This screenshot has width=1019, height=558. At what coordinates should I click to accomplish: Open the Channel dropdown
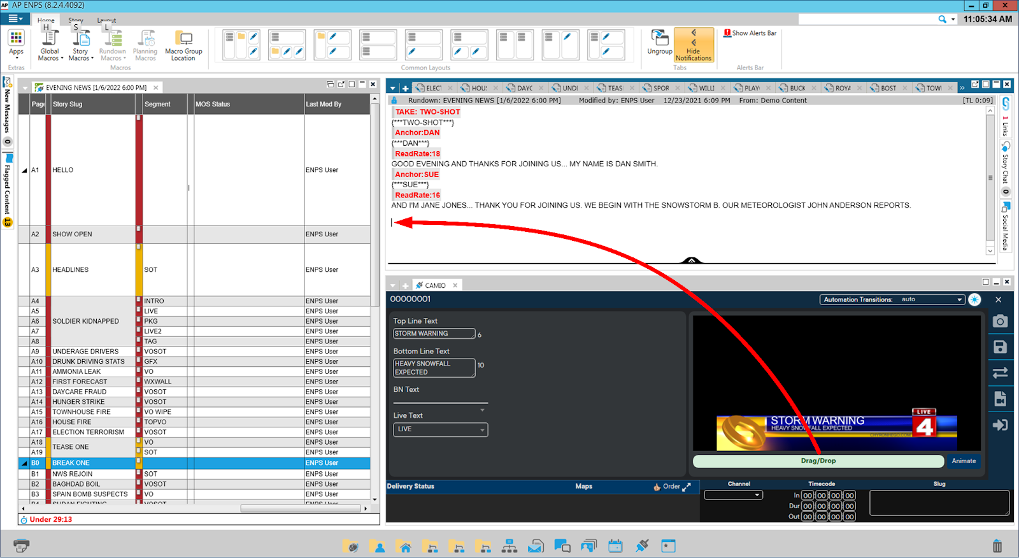pos(733,495)
